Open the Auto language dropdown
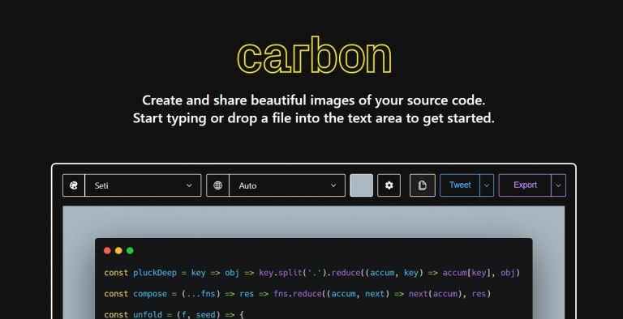The width and height of the screenshot is (623, 319). click(287, 185)
